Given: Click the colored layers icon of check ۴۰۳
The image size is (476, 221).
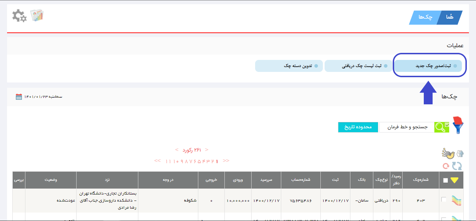Looking at the screenshot, I should pyautogui.click(x=457, y=201).
